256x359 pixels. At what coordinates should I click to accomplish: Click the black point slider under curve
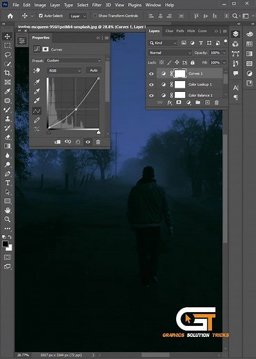(49, 133)
